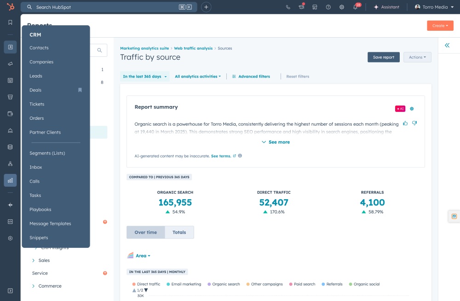Select Contacts in the CRM menu
460x301 pixels.
[x=39, y=48]
